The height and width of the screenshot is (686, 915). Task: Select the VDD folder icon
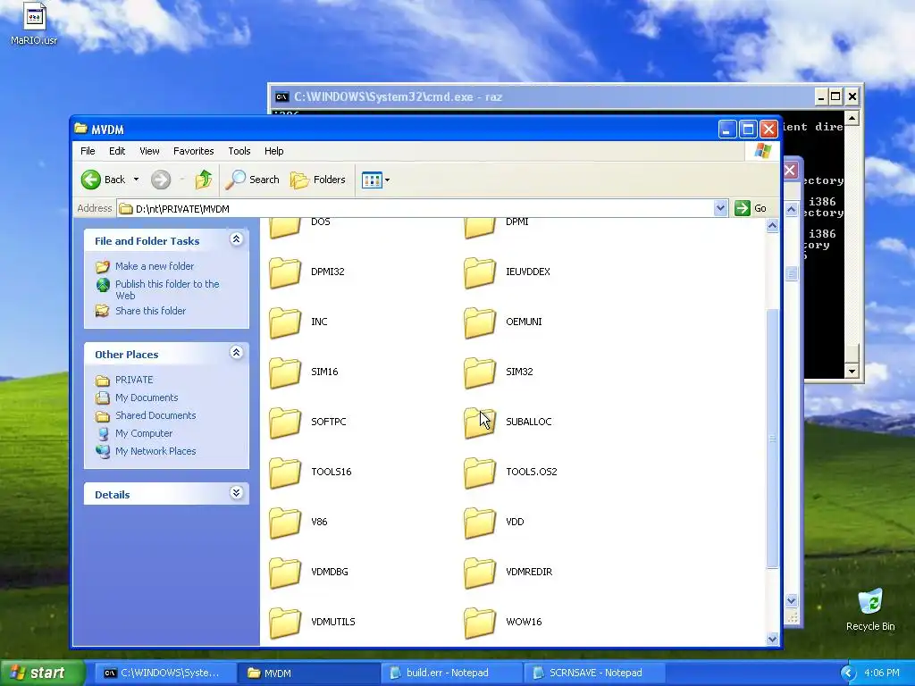click(x=480, y=523)
